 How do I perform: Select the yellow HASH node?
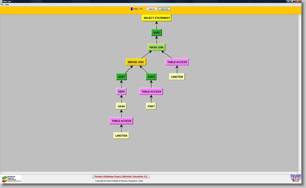121,106
